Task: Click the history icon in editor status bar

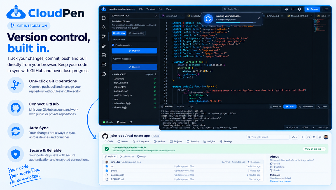Action: (131, 122)
